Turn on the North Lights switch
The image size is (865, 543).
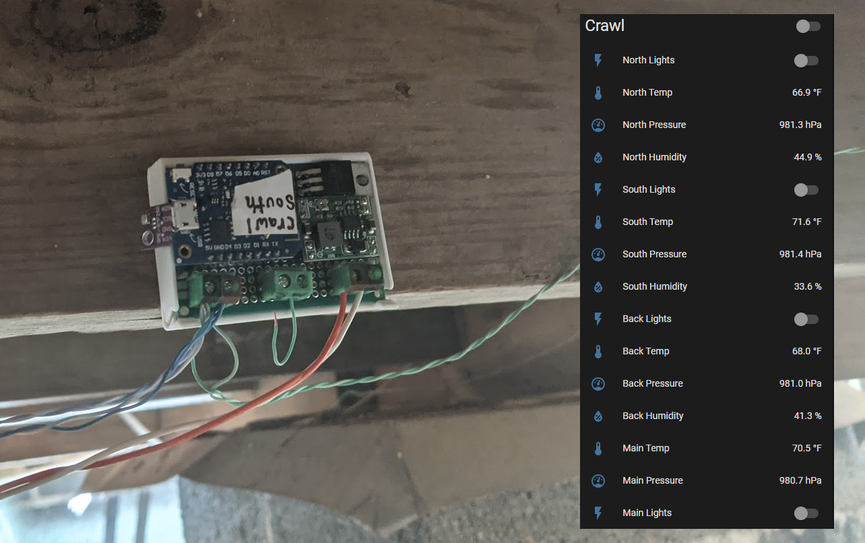(806, 60)
